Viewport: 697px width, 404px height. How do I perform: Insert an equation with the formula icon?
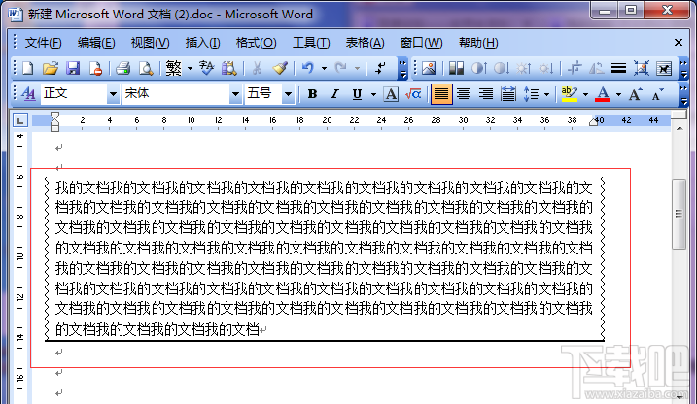point(413,94)
